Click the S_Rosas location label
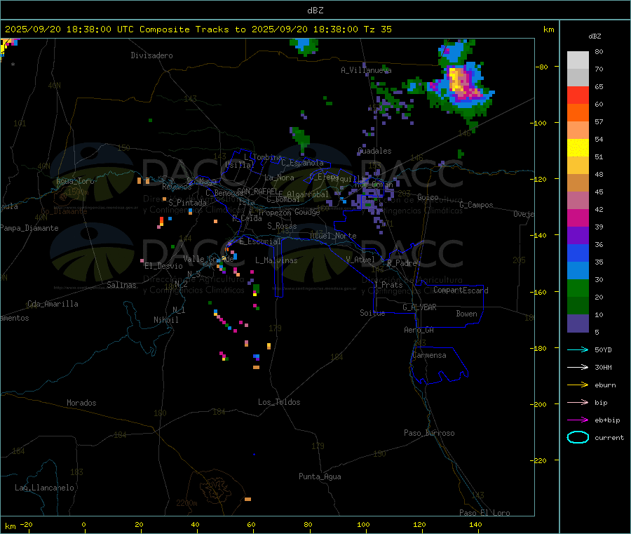This screenshot has height=534, width=631. pyautogui.click(x=282, y=226)
